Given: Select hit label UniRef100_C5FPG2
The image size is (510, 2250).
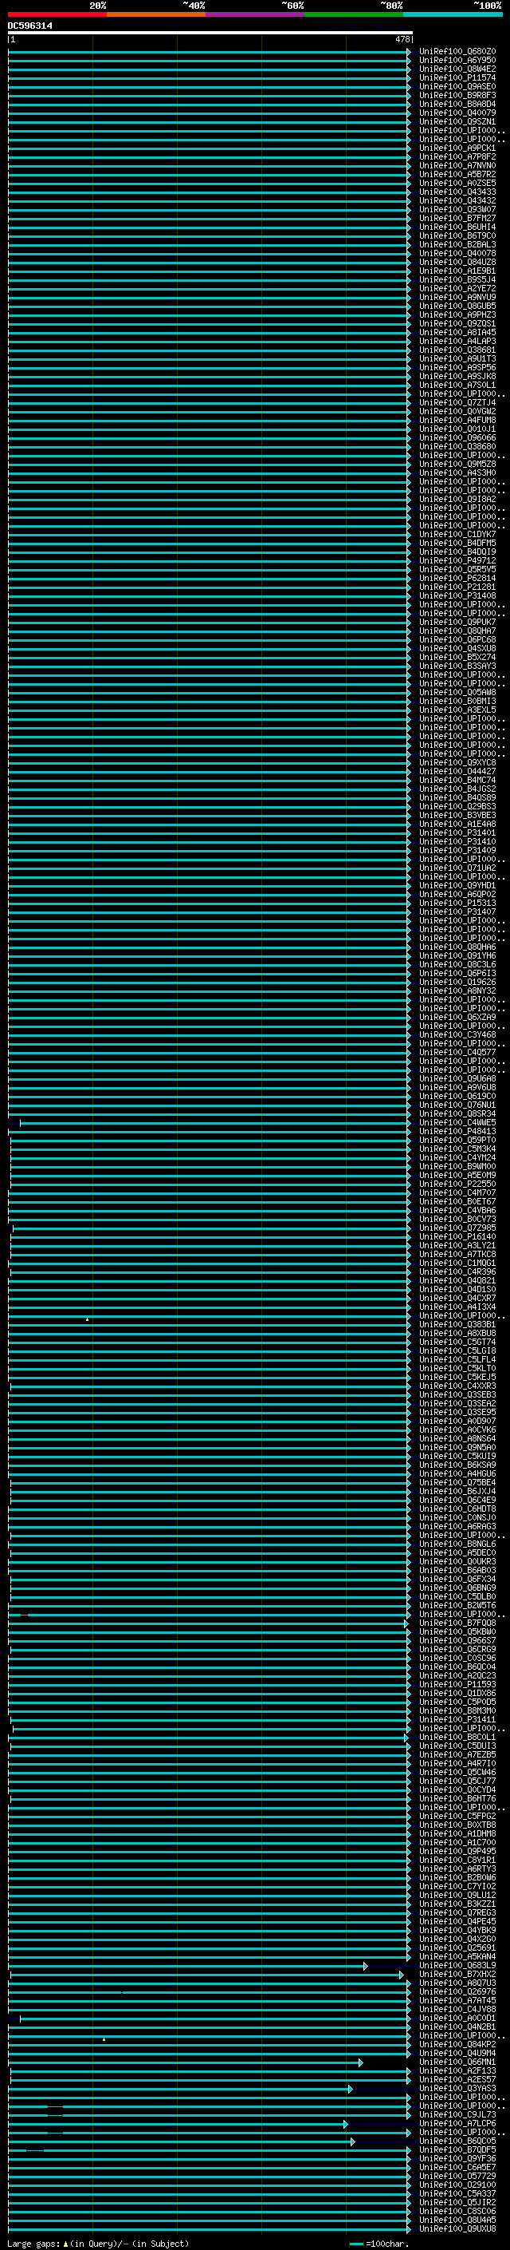Looking at the screenshot, I should point(457,1816).
